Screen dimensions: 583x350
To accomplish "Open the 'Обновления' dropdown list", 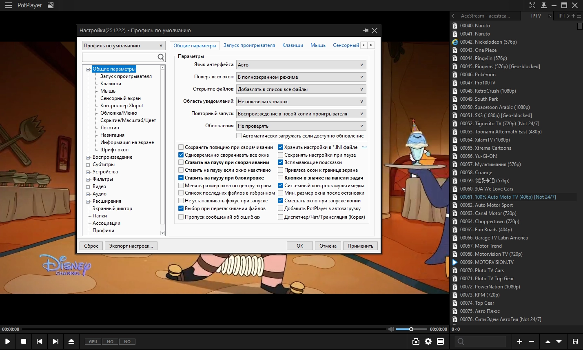I will pyautogui.click(x=301, y=126).
